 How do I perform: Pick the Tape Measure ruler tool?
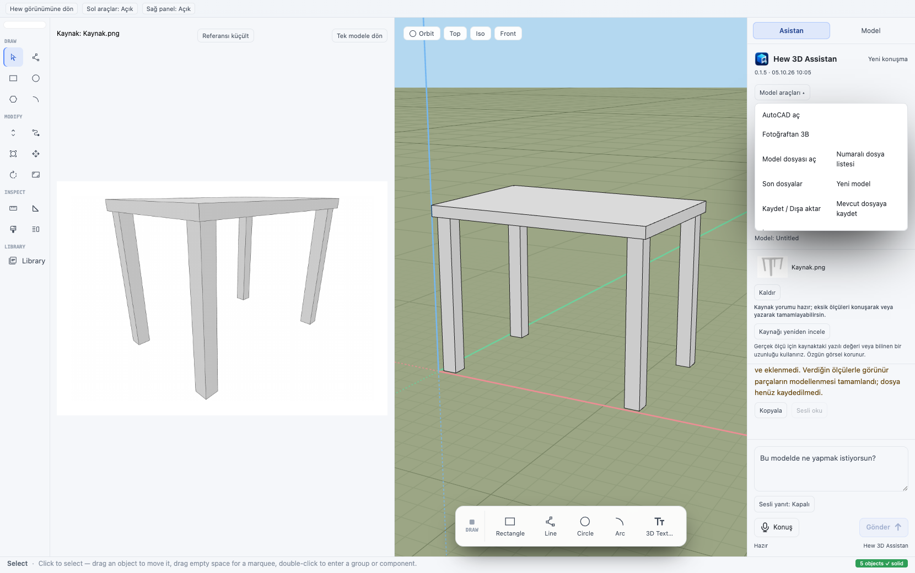[13, 208]
